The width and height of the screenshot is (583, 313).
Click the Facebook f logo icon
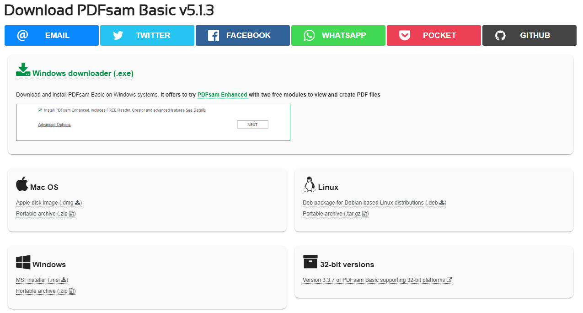tap(214, 35)
